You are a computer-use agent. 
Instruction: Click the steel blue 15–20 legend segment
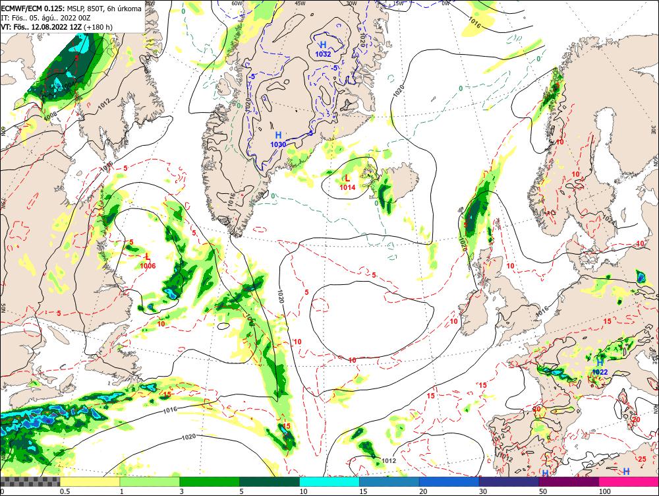[389, 481]
